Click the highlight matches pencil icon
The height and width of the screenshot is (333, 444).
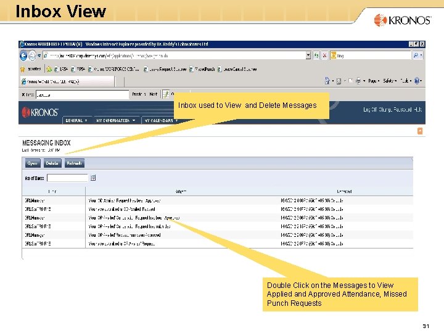click(x=166, y=94)
